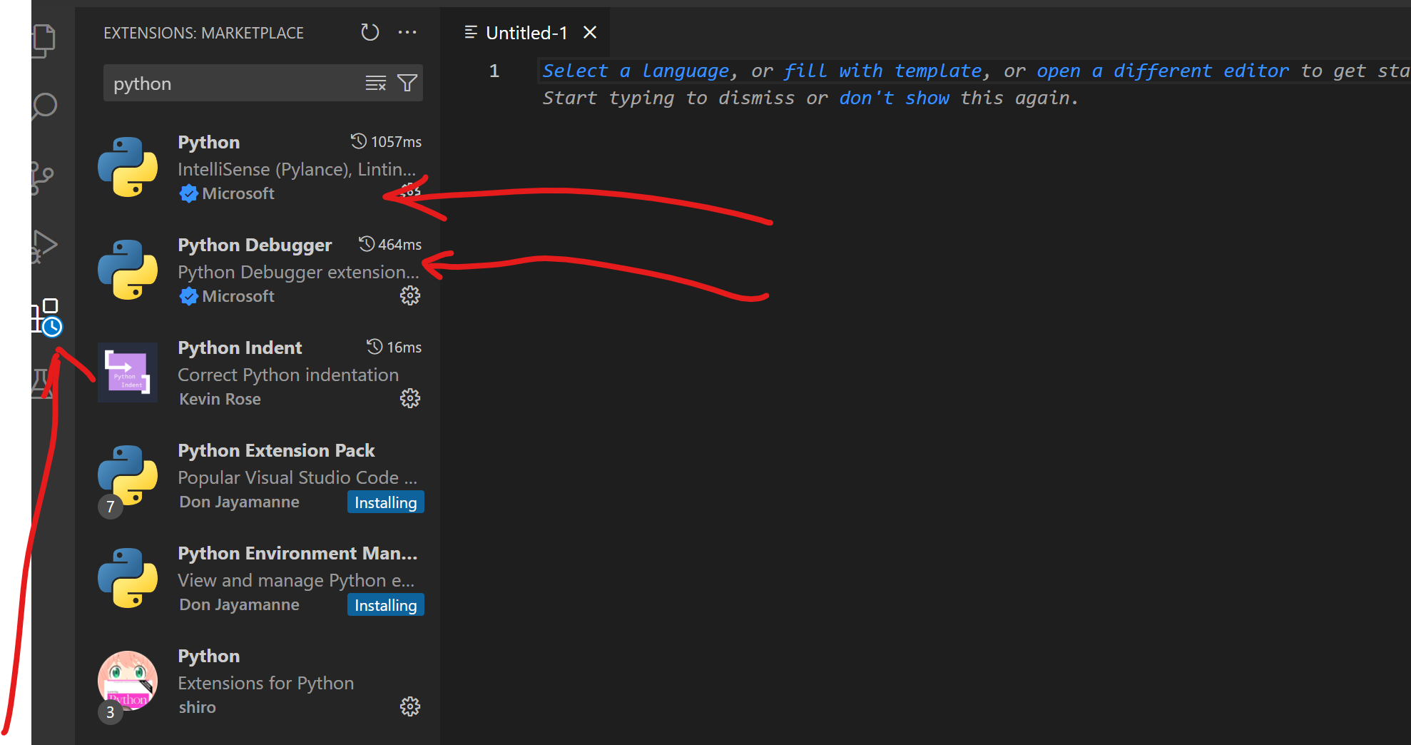Click the 16ms activation time label
This screenshot has width=1411, height=745.
pyautogui.click(x=404, y=348)
